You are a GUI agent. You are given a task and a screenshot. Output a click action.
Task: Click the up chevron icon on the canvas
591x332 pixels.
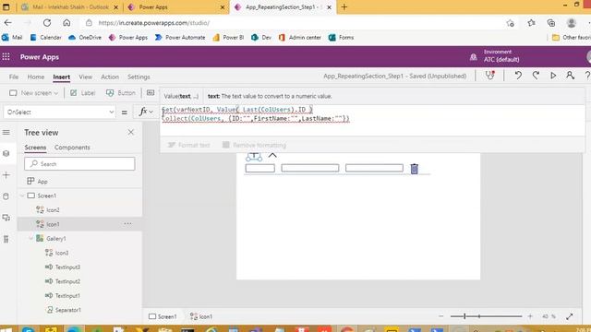pyautogui.click(x=272, y=155)
